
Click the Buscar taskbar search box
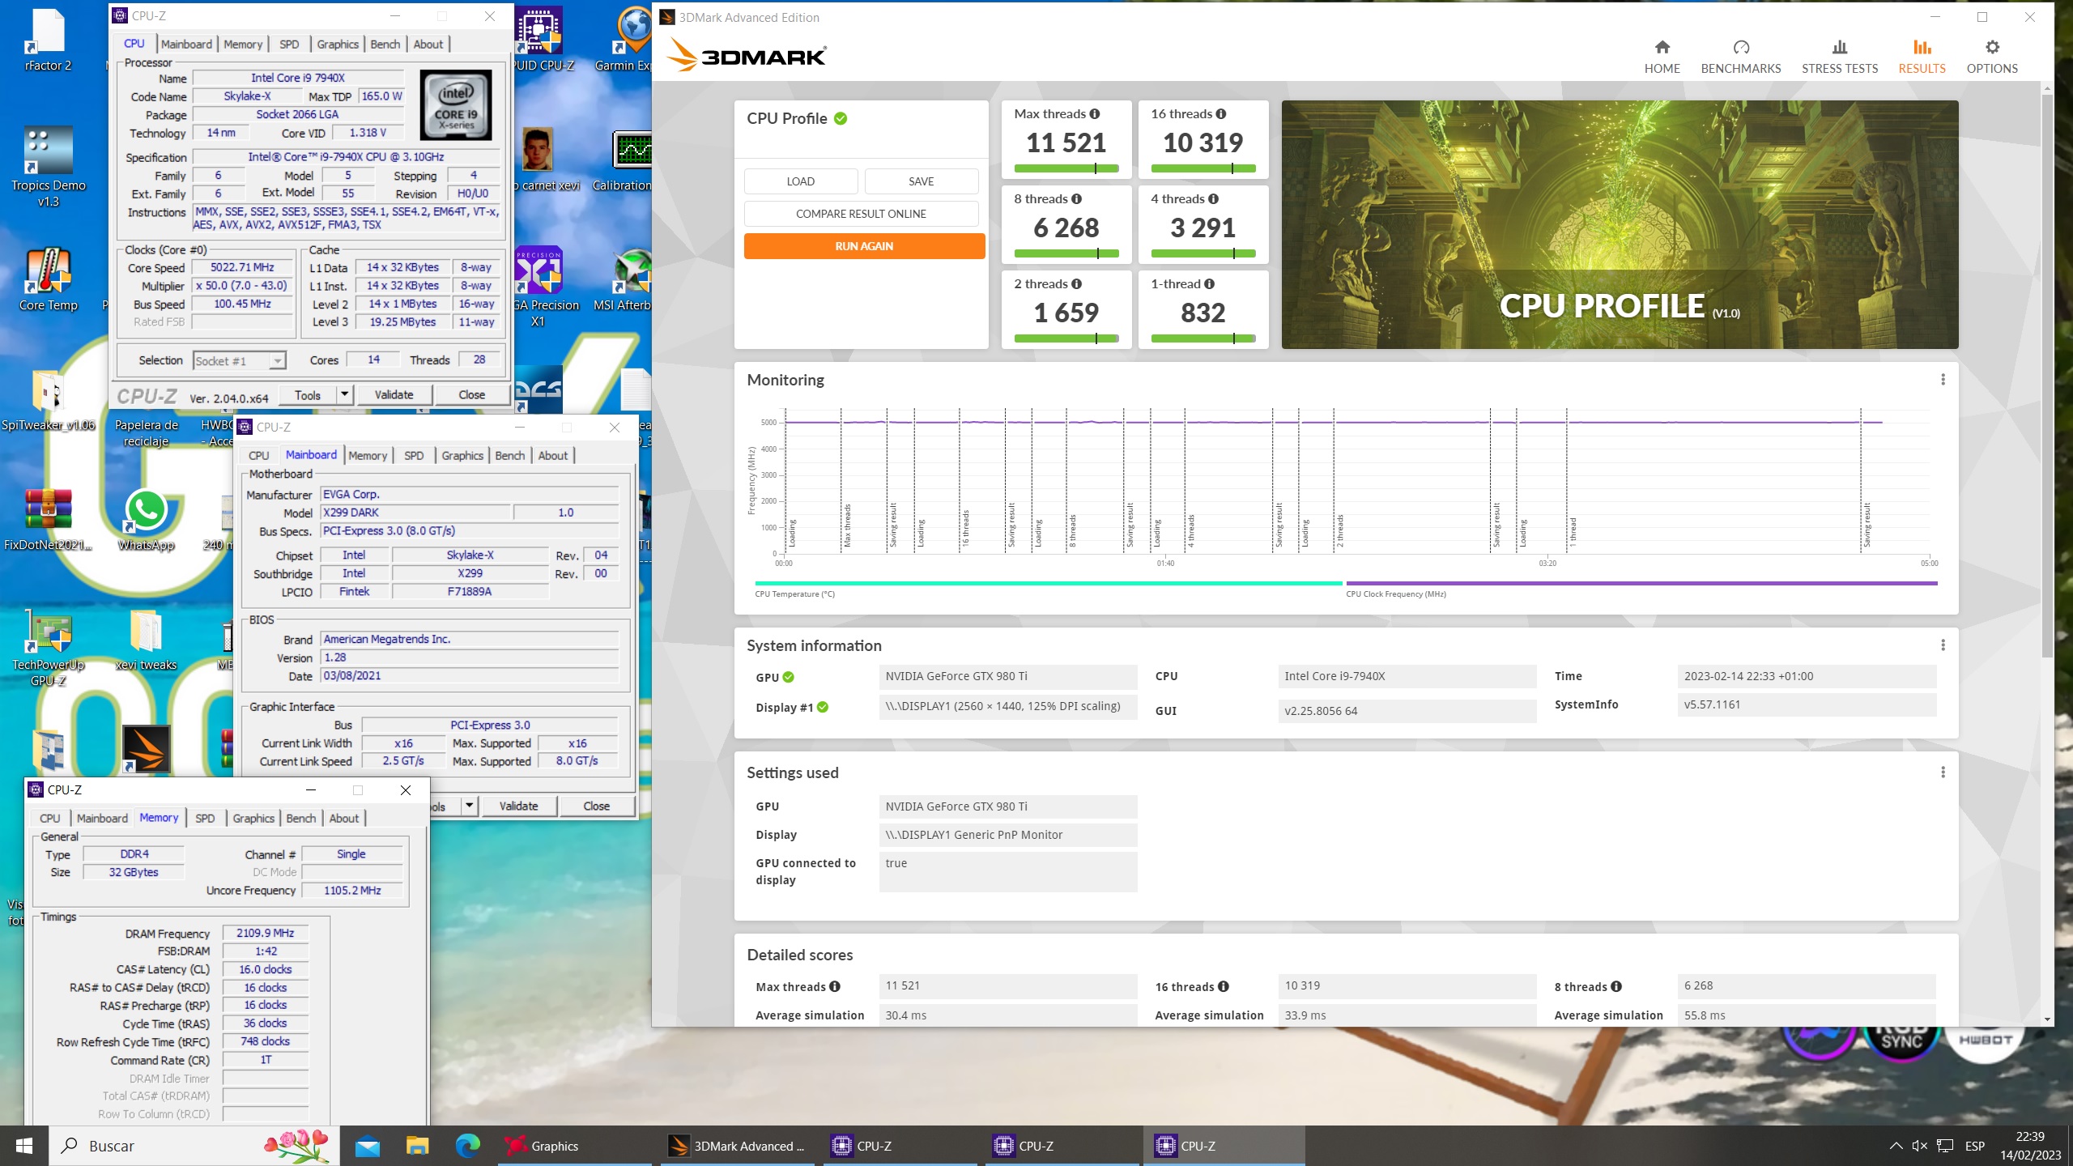click(194, 1146)
